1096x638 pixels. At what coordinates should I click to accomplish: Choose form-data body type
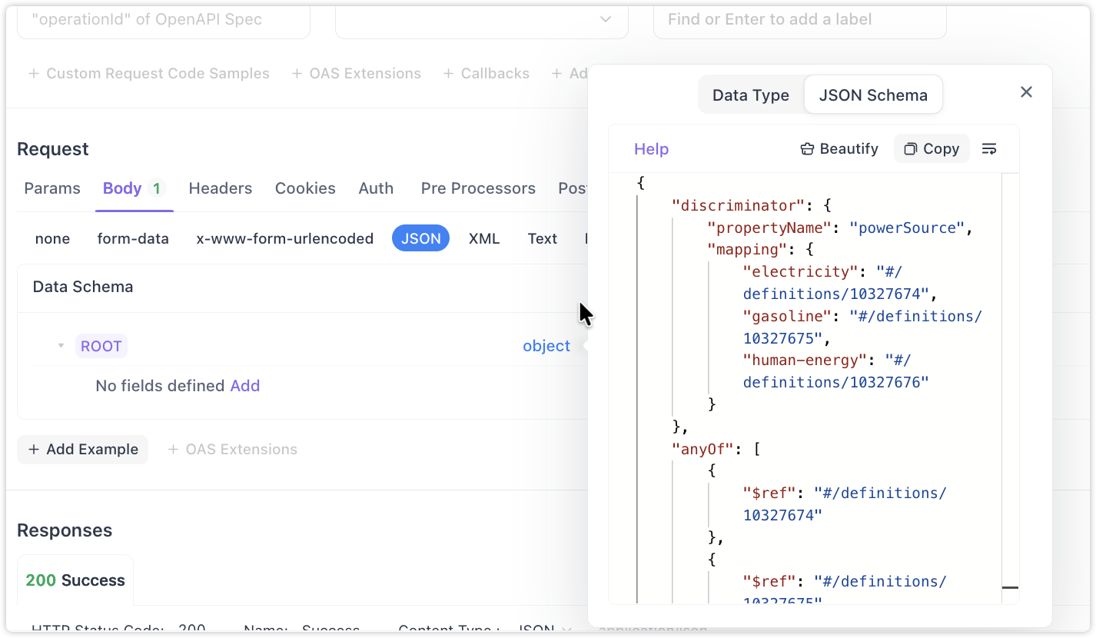[x=133, y=239]
